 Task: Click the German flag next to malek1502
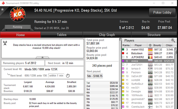[x=150, y=49]
